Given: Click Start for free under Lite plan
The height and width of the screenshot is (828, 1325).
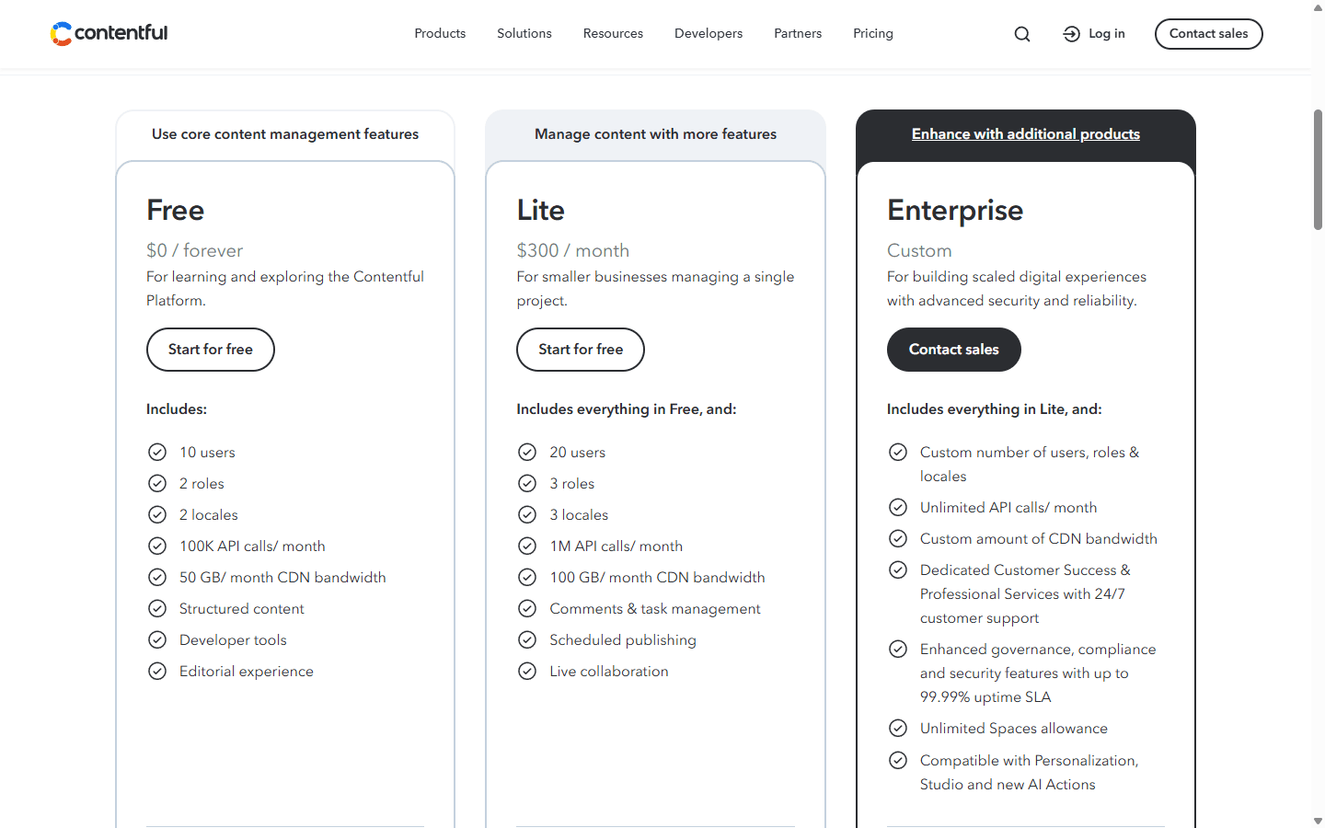Looking at the screenshot, I should point(581,350).
